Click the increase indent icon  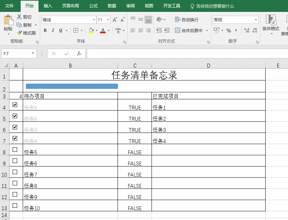(167, 31)
